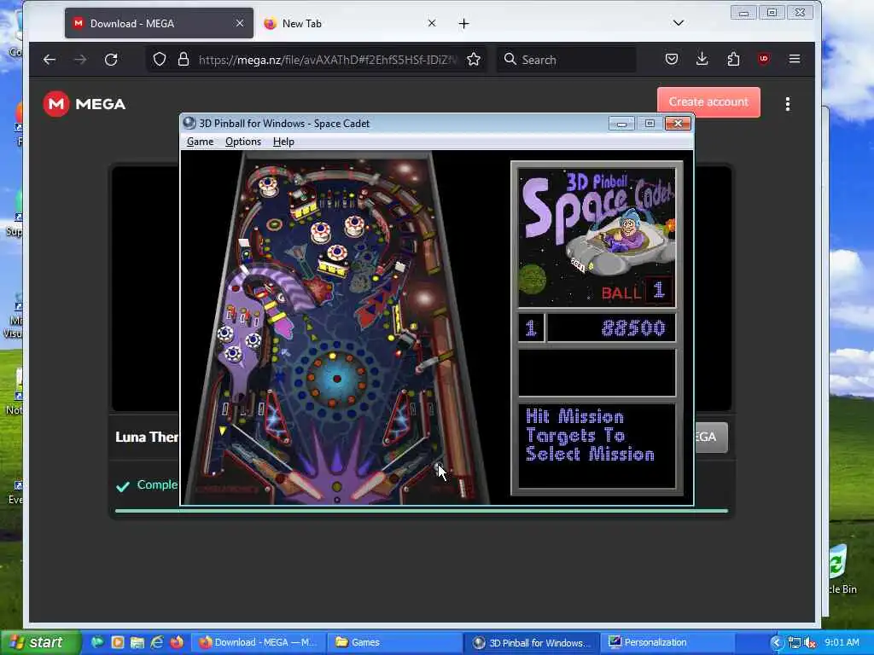Expand the list all tabs chevron
The height and width of the screenshot is (655, 874).
pos(679,23)
